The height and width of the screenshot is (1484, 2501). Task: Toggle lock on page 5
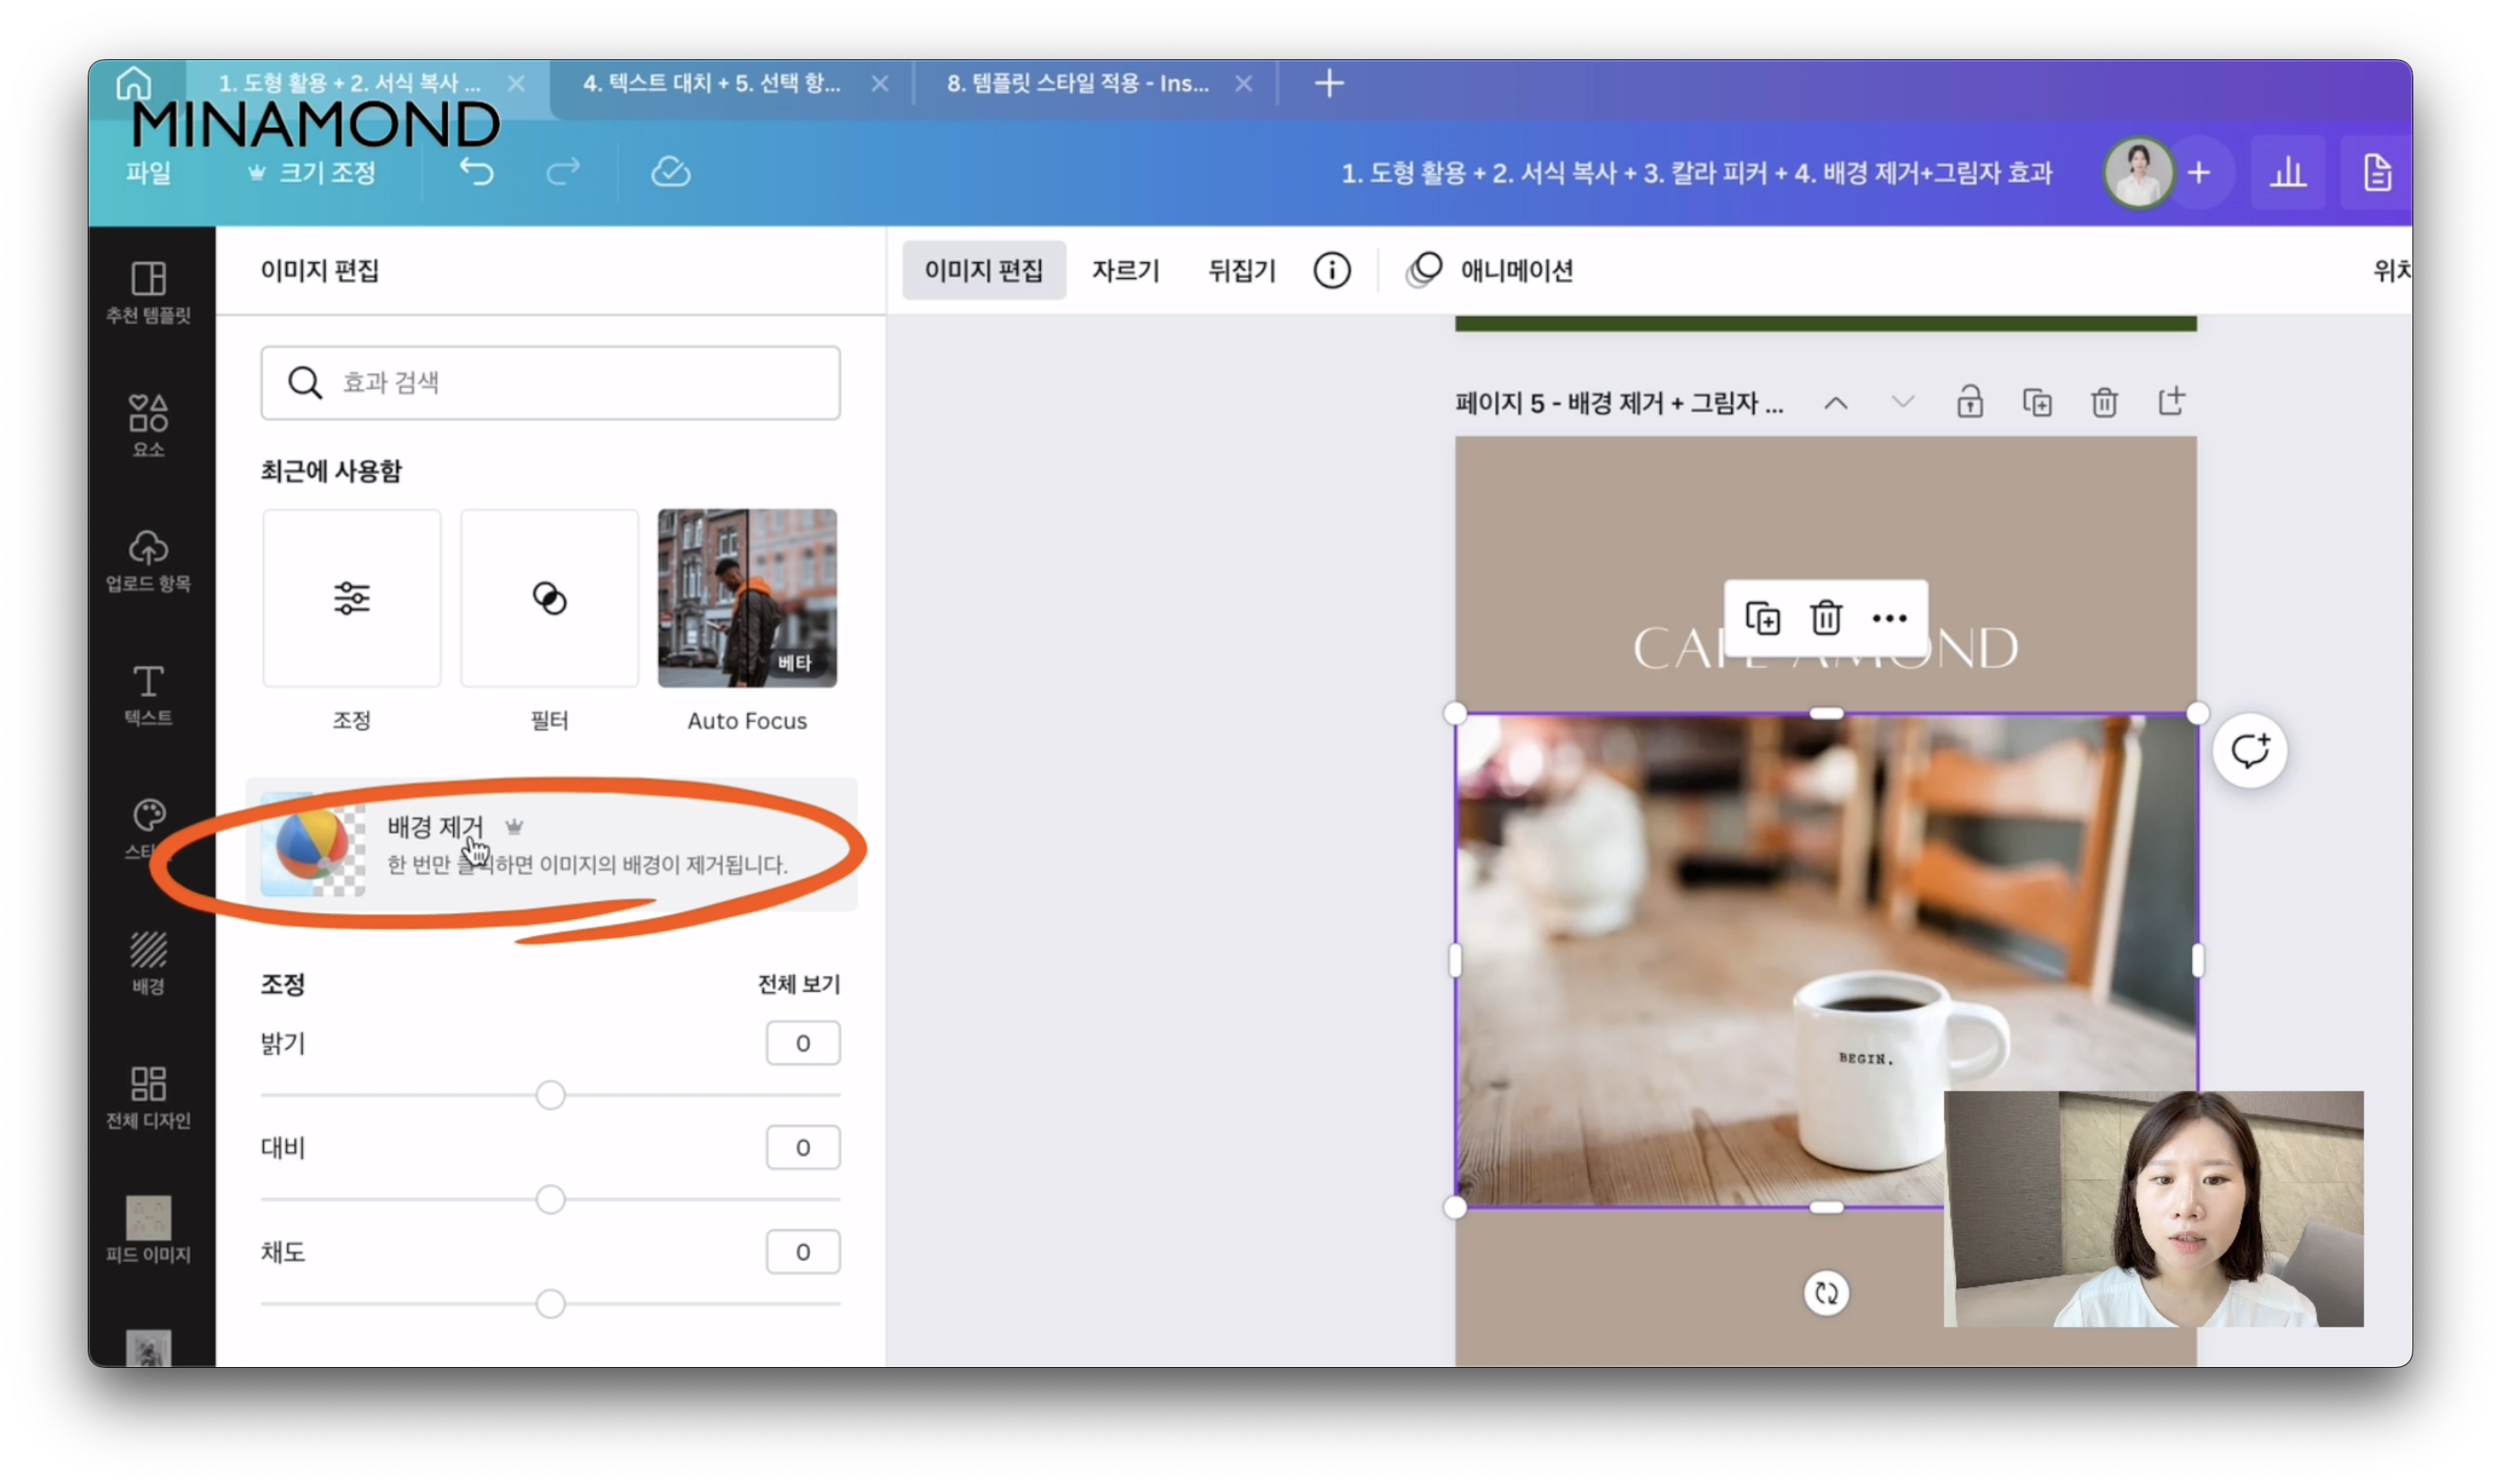(1969, 402)
